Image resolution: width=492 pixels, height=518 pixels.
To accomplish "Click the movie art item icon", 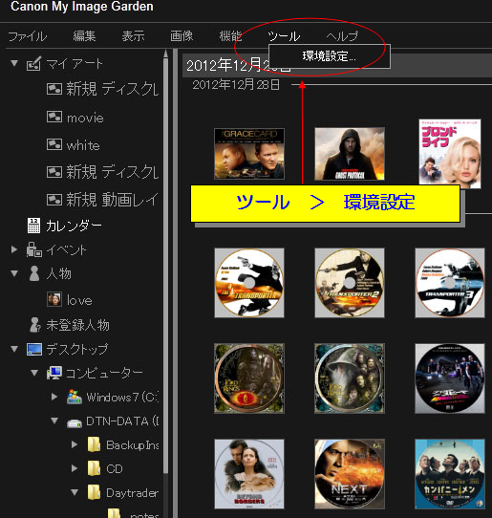I will tap(54, 117).
